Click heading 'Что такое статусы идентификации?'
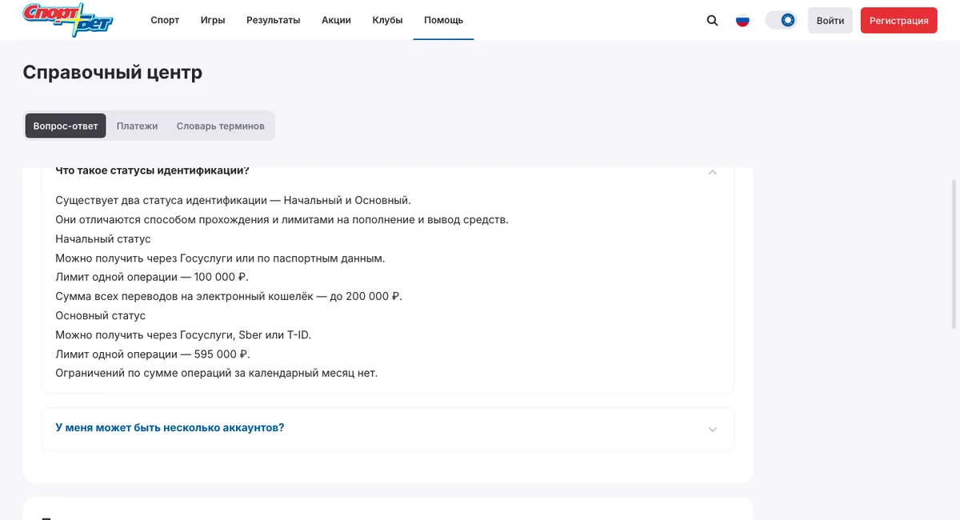The image size is (960, 520). pos(152,170)
